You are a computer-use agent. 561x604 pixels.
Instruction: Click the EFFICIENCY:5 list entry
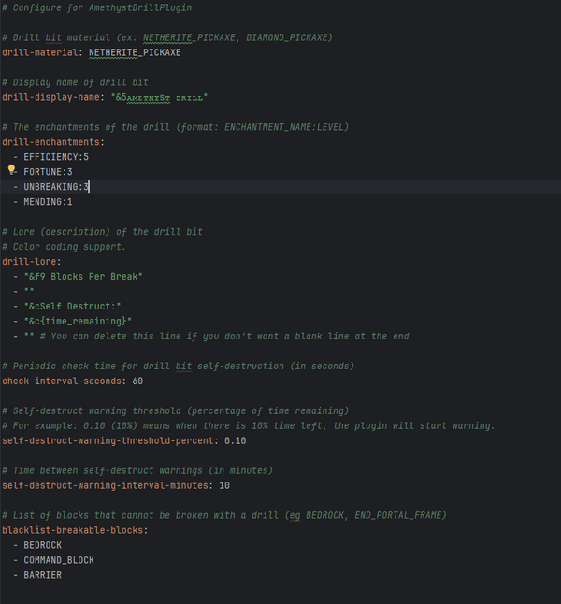[56, 157]
